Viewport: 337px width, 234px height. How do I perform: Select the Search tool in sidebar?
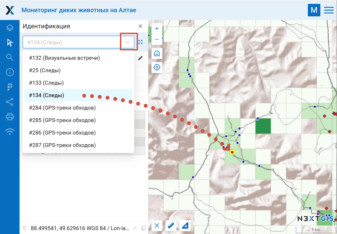click(10, 57)
